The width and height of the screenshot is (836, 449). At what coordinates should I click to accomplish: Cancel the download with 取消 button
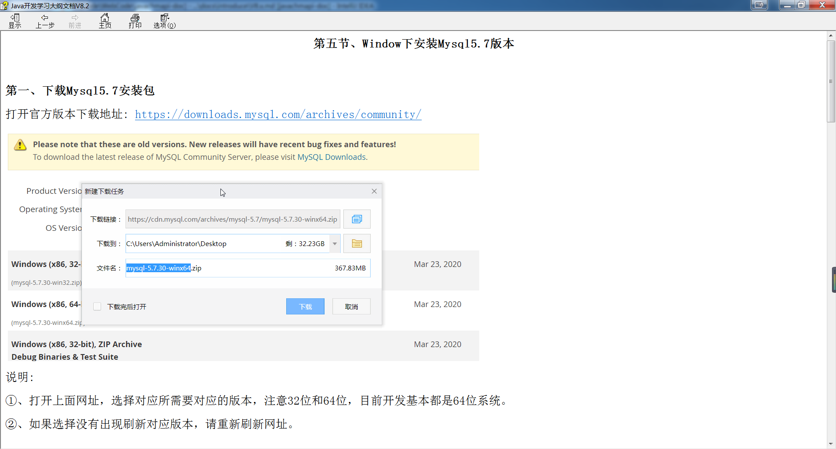[x=351, y=307]
